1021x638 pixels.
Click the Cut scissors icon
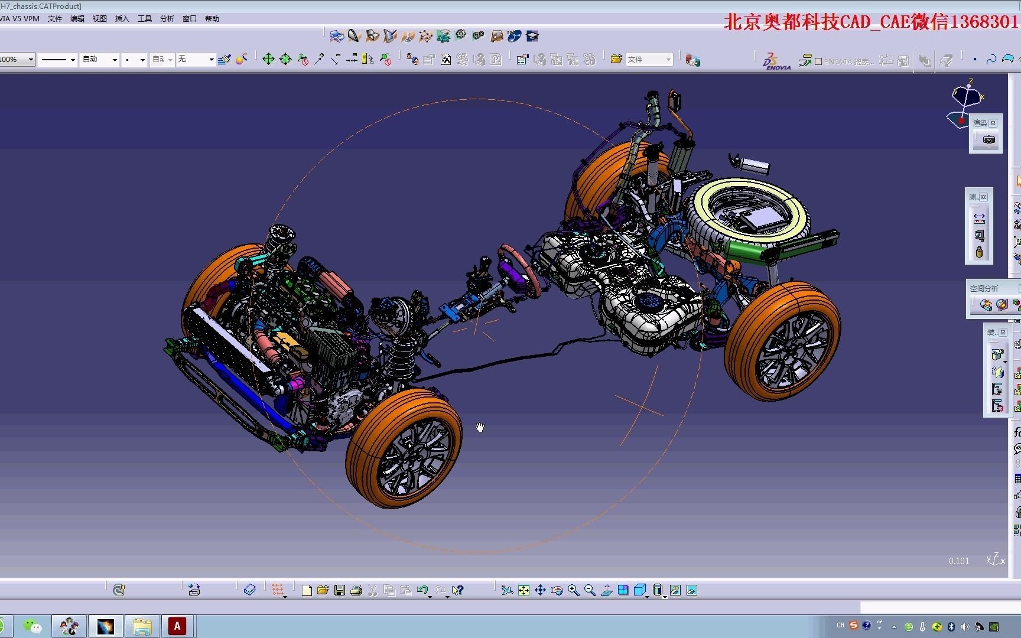[x=372, y=590]
